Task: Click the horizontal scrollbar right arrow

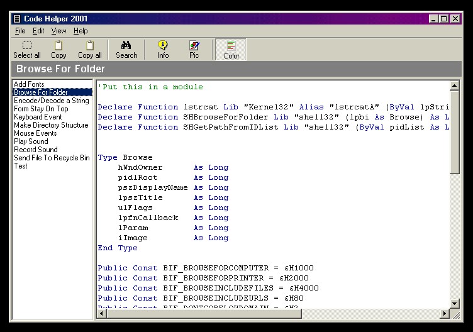Action: 444,314
